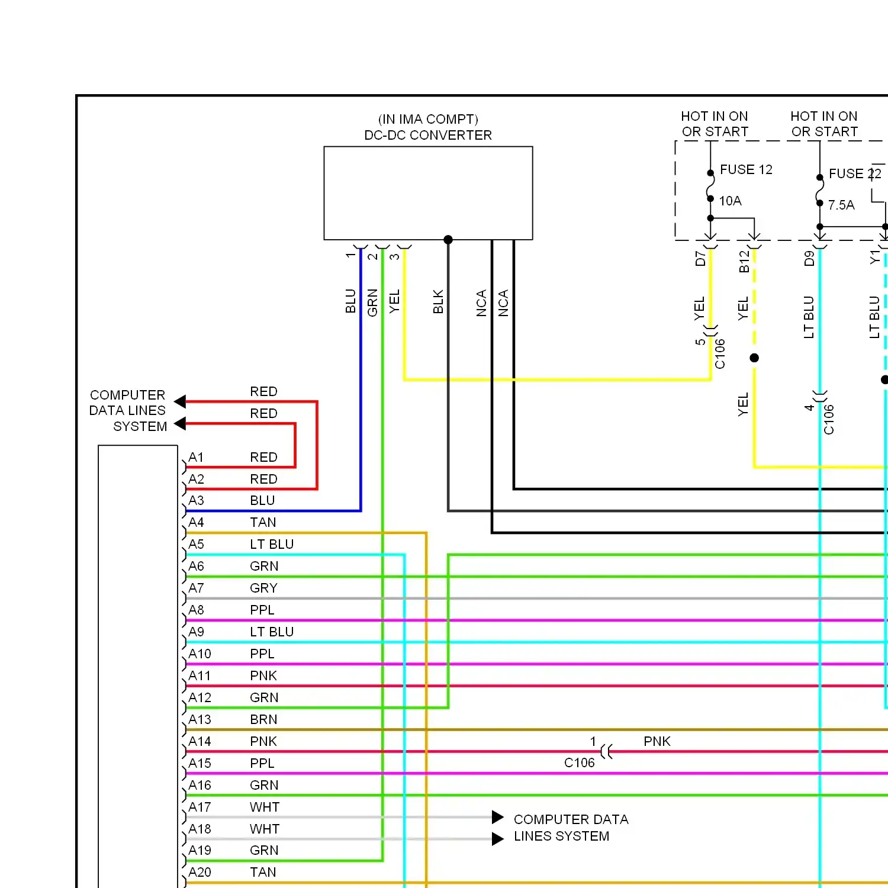Screen dimensions: 888x888
Task: Click the DC-DC CONVERTER label
Action: coord(428,135)
